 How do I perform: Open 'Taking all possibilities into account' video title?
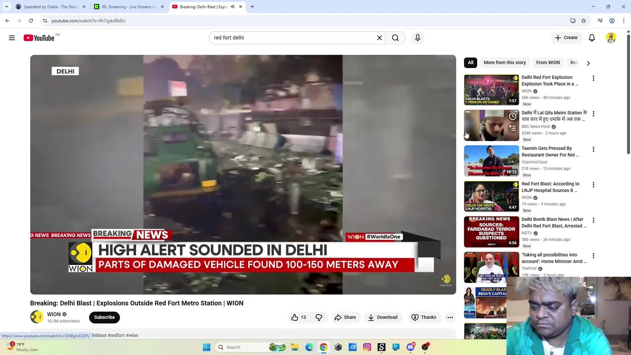point(554,258)
